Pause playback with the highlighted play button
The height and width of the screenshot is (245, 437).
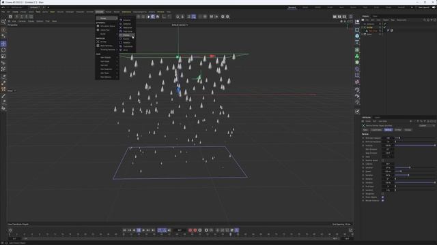[x=139, y=230]
